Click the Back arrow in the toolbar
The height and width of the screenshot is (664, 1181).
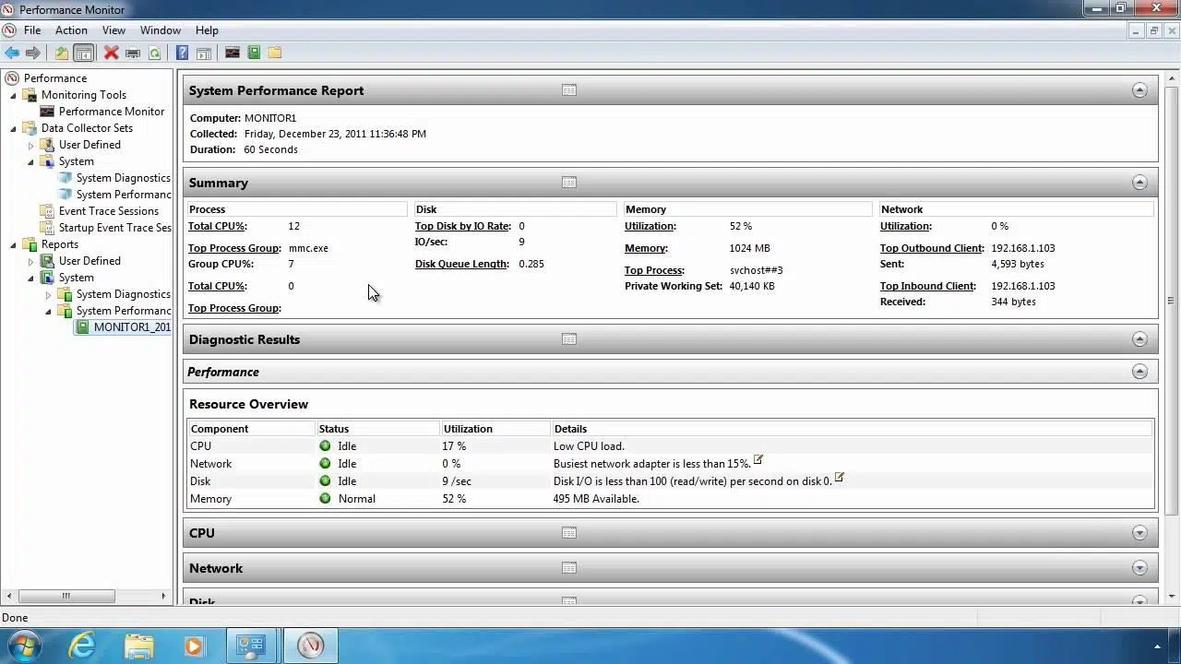(12, 53)
